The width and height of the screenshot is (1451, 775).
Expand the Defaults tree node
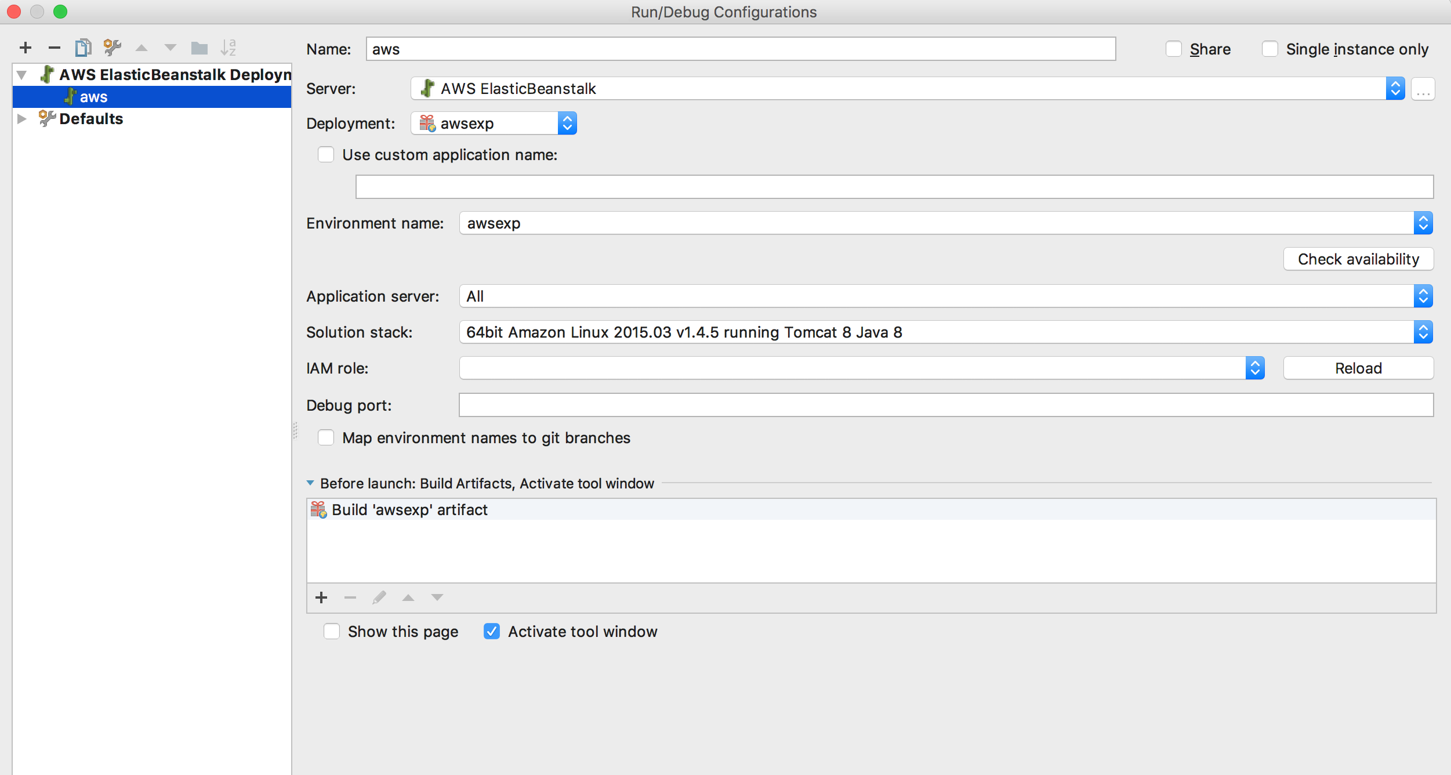click(22, 118)
